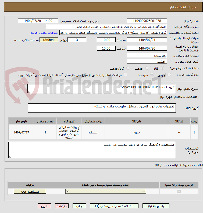Select the کالا radio button
Screen dimensions: 203x213
coord(162,68)
